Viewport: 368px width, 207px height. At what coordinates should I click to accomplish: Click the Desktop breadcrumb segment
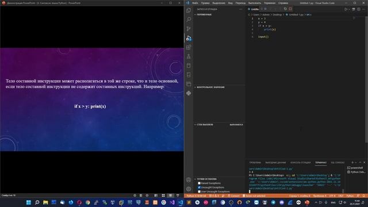pyautogui.click(x=277, y=14)
